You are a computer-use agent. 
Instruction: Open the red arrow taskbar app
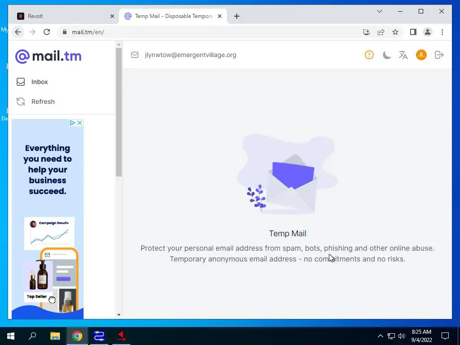121,336
